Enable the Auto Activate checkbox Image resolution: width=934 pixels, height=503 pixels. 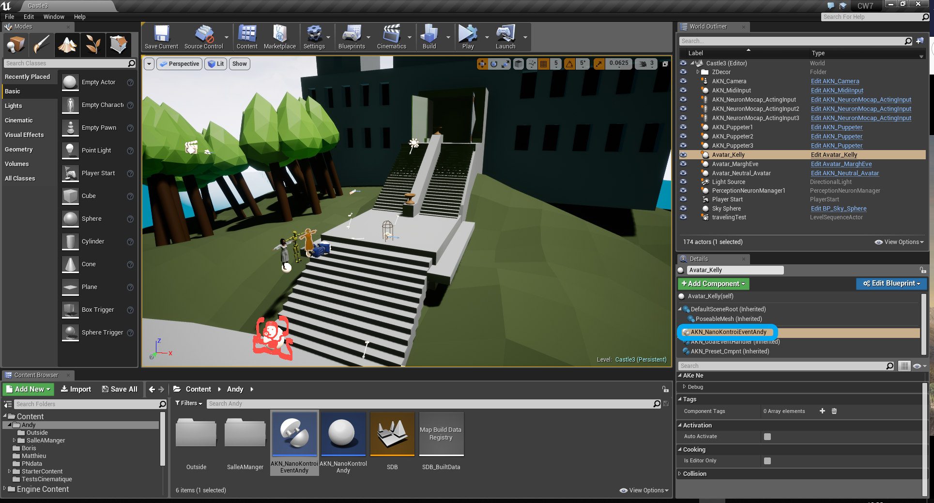(x=767, y=437)
